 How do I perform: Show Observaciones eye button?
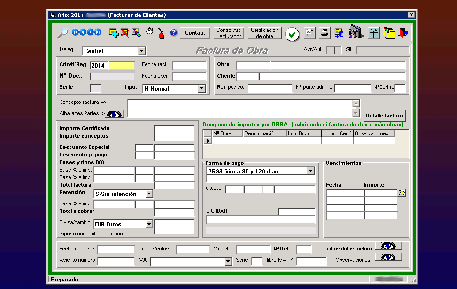pyautogui.click(x=388, y=257)
